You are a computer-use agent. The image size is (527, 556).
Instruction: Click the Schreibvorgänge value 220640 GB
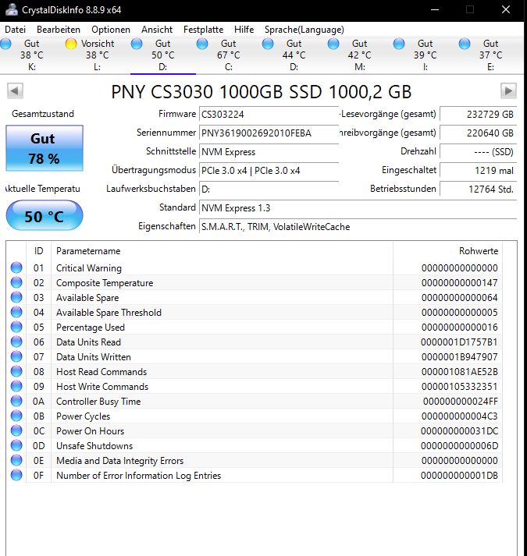(x=479, y=133)
